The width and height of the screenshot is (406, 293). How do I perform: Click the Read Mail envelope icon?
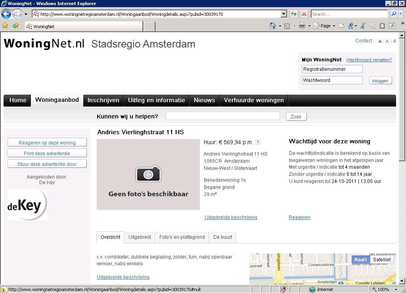[341, 26]
